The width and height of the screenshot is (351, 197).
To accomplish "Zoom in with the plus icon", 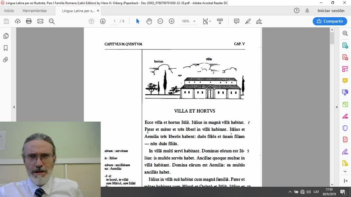I will coord(172,21).
